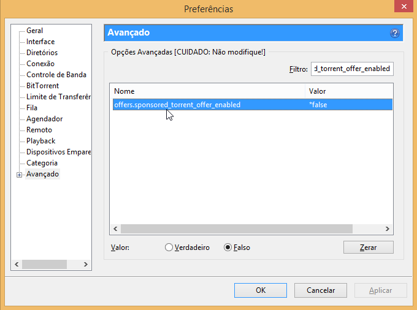Select the Avançado tree entry
417x310 pixels.
[42, 174]
